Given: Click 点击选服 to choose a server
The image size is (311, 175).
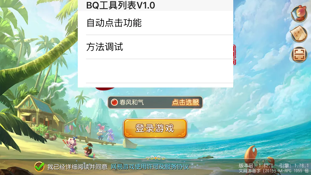Looking at the screenshot, I should [x=185, y=103].
